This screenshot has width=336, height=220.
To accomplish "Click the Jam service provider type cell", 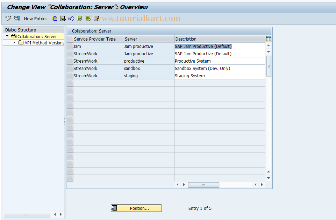I will click(98, 46).
